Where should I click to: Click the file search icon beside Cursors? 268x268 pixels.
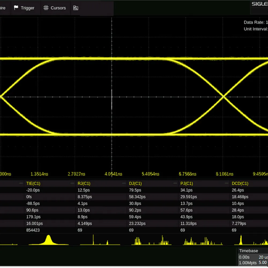[76, 8]
